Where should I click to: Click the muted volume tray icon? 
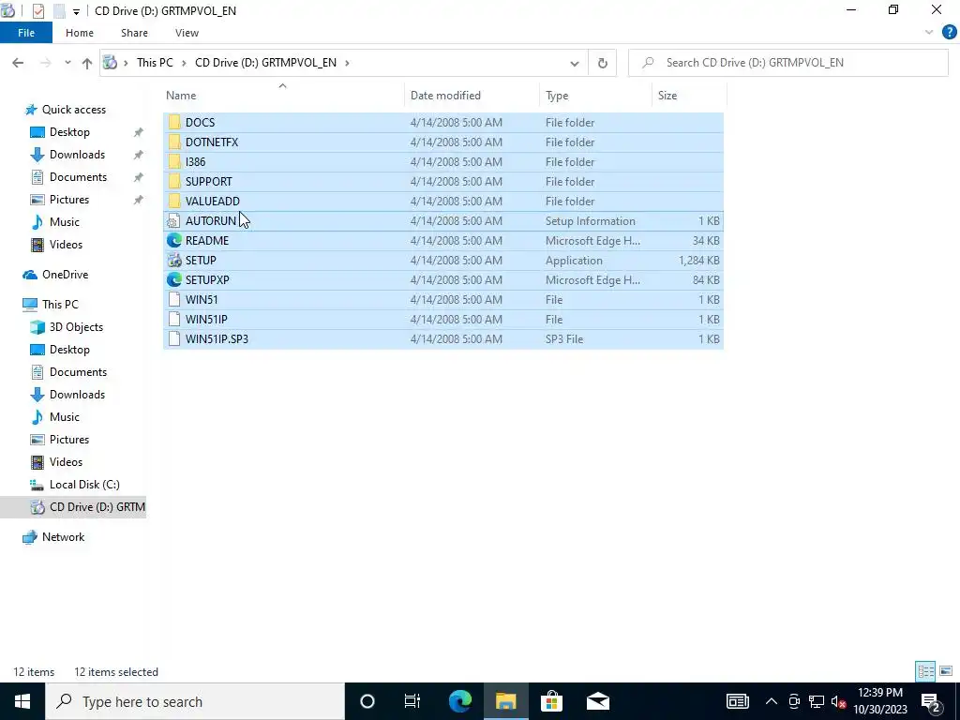coord(838,701)
